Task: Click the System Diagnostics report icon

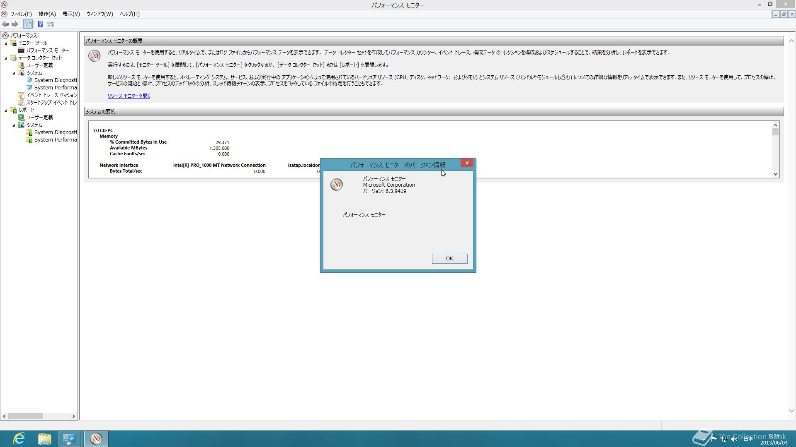Action: click(29, 132)
